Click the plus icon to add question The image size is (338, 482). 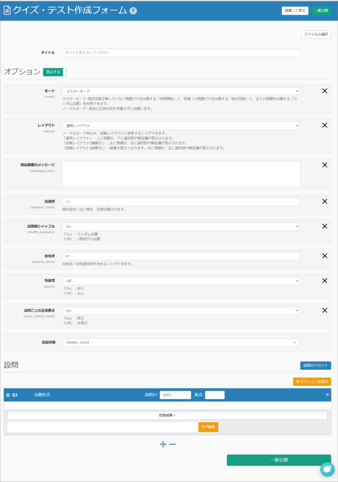tap(163, 444)
